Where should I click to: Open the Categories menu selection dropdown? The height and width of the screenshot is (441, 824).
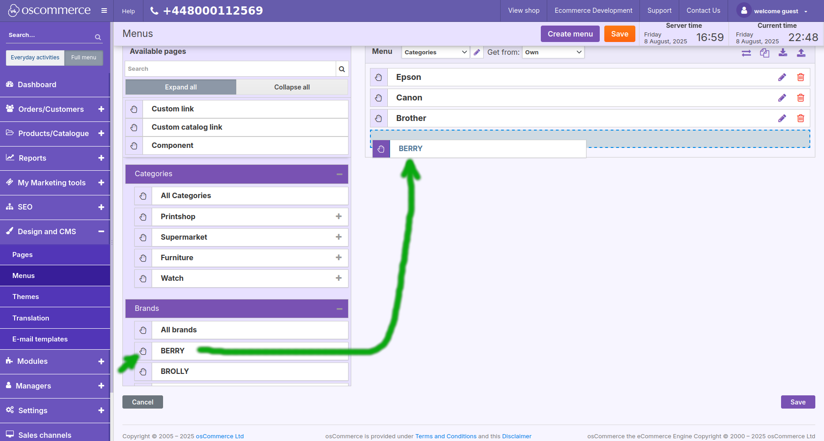pyautogui.click(x=435, y=52)
